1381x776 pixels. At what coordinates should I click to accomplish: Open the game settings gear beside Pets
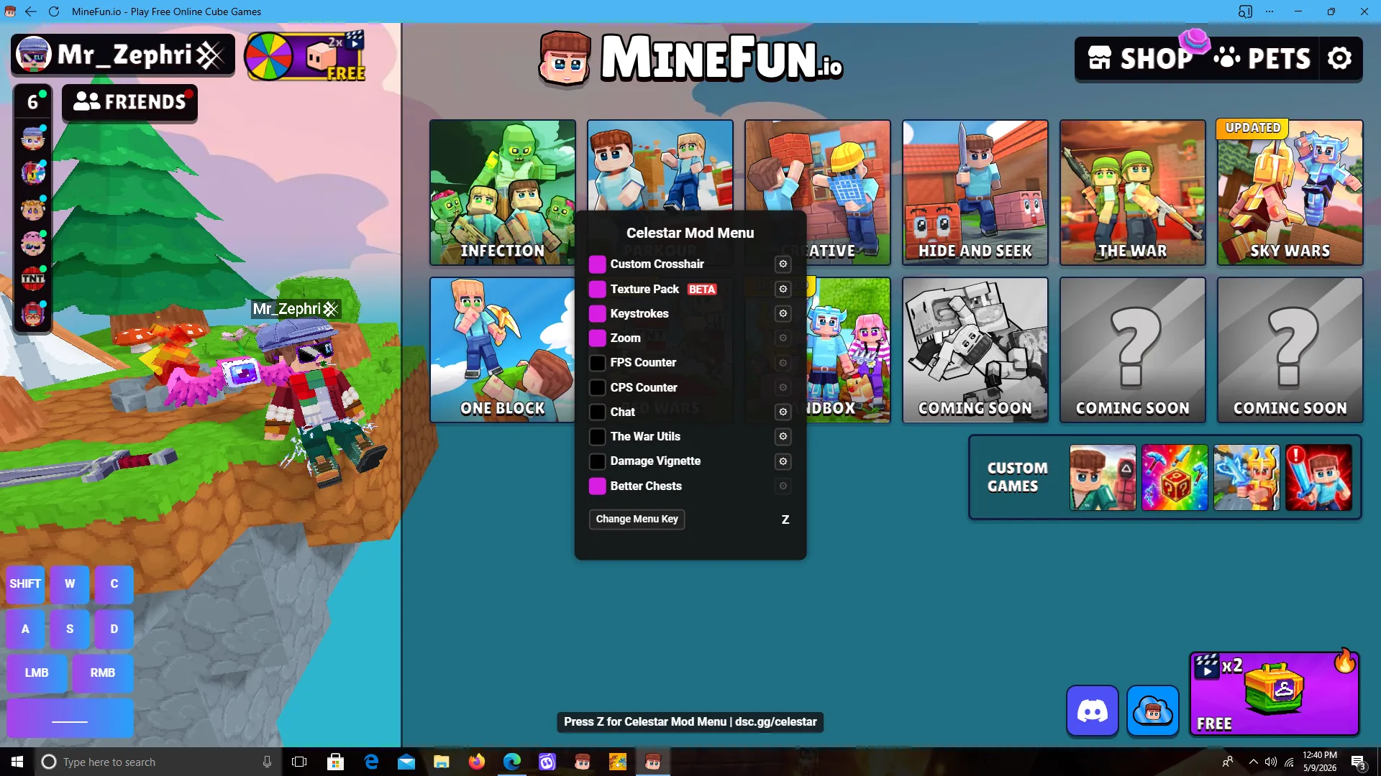point(1339,58)
